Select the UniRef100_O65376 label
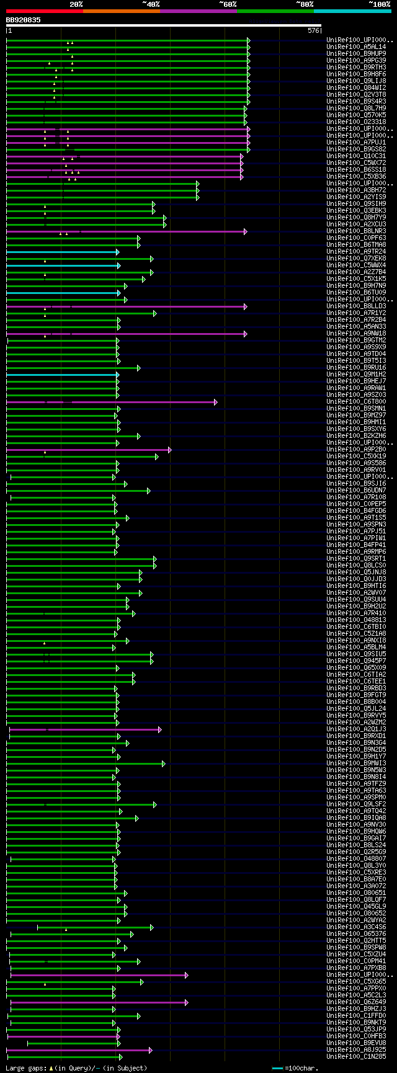Screen dimensions: 397x1073 tap(356, 934)
